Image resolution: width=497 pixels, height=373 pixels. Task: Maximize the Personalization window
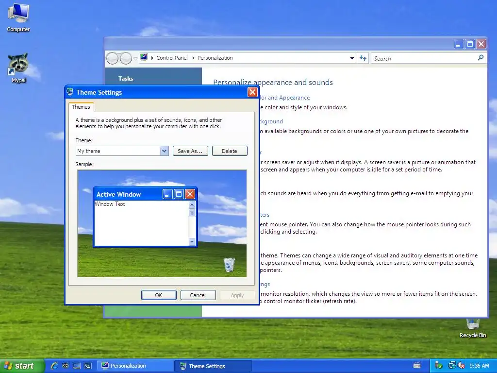(x=470, y=44)
